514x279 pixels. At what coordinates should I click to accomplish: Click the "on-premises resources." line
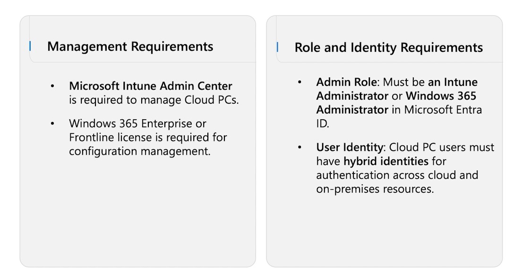tap(375, 189)
